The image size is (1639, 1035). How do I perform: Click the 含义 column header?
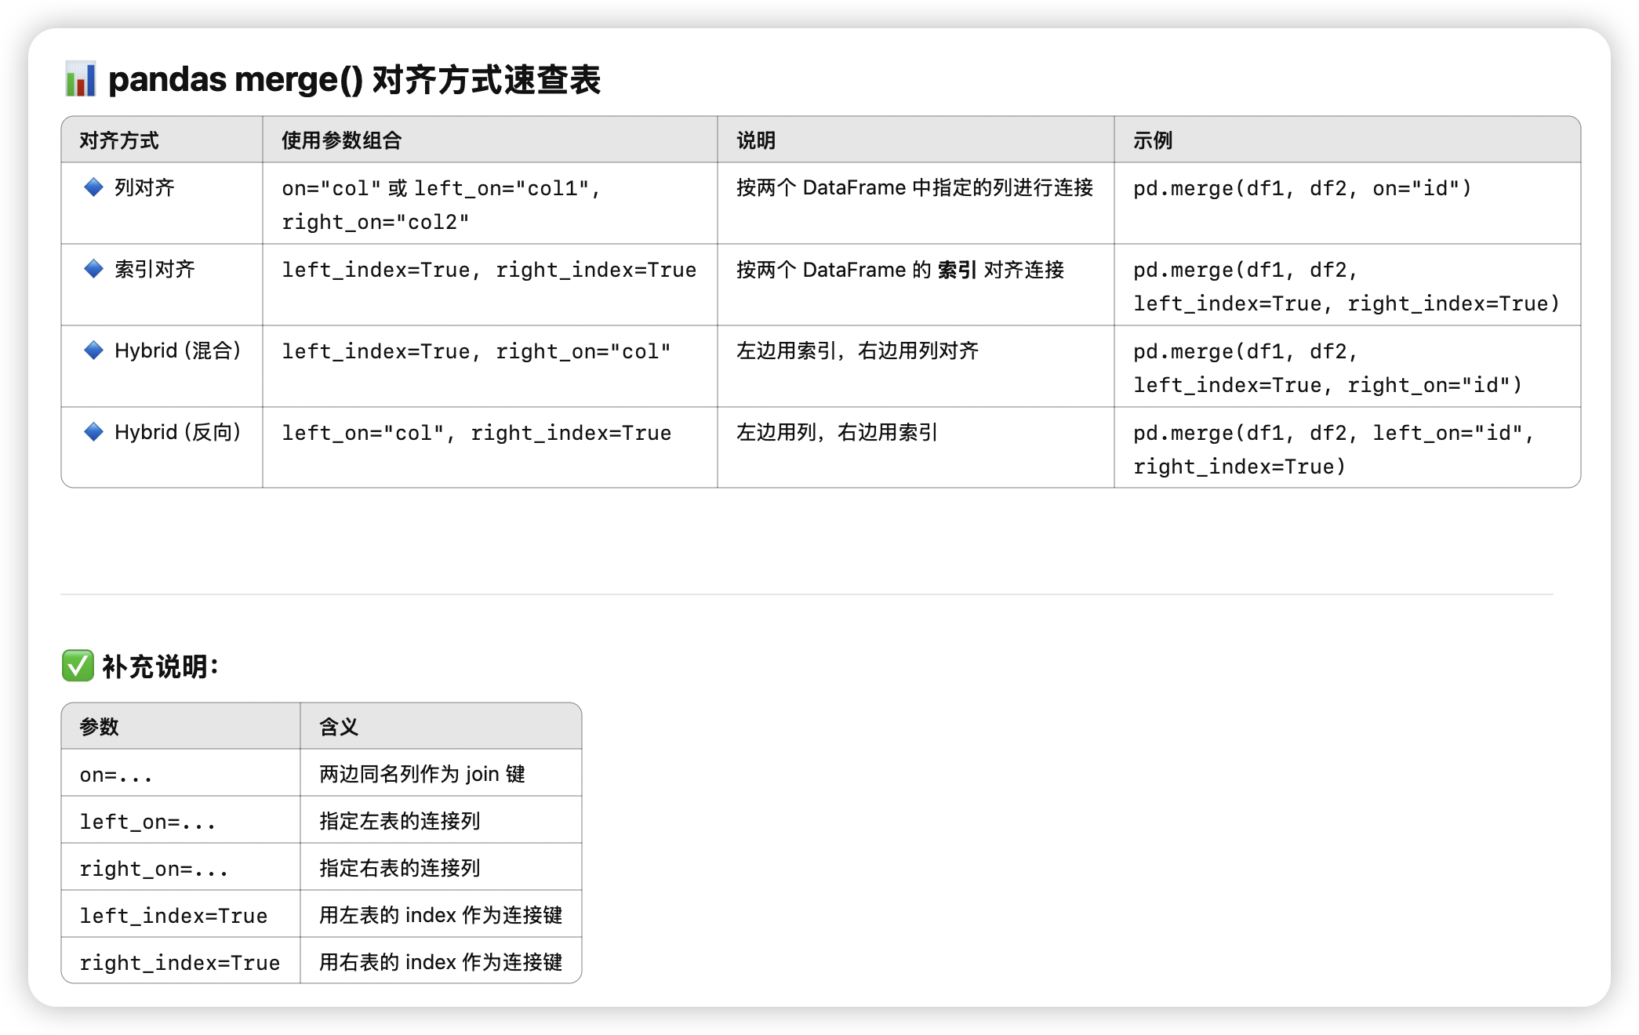(339, 726)
